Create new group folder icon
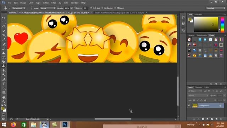This screenshot has height=128, width=227. (212, 119)
